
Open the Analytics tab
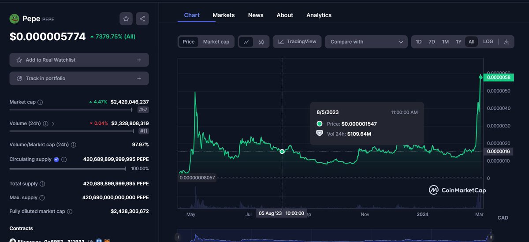point(319,15)
